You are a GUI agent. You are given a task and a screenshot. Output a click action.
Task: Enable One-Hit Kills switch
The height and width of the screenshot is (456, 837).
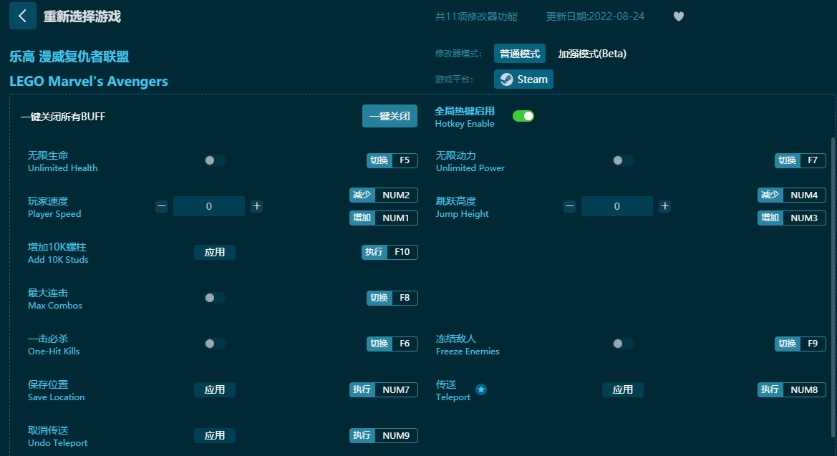click(215, 344)
